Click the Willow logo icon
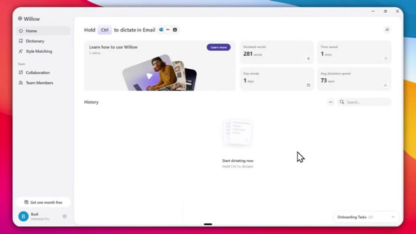 [x=20, y=18]
